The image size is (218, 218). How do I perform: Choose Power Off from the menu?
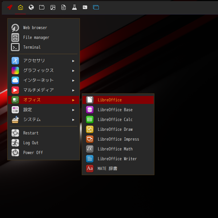tap(33, 153)
